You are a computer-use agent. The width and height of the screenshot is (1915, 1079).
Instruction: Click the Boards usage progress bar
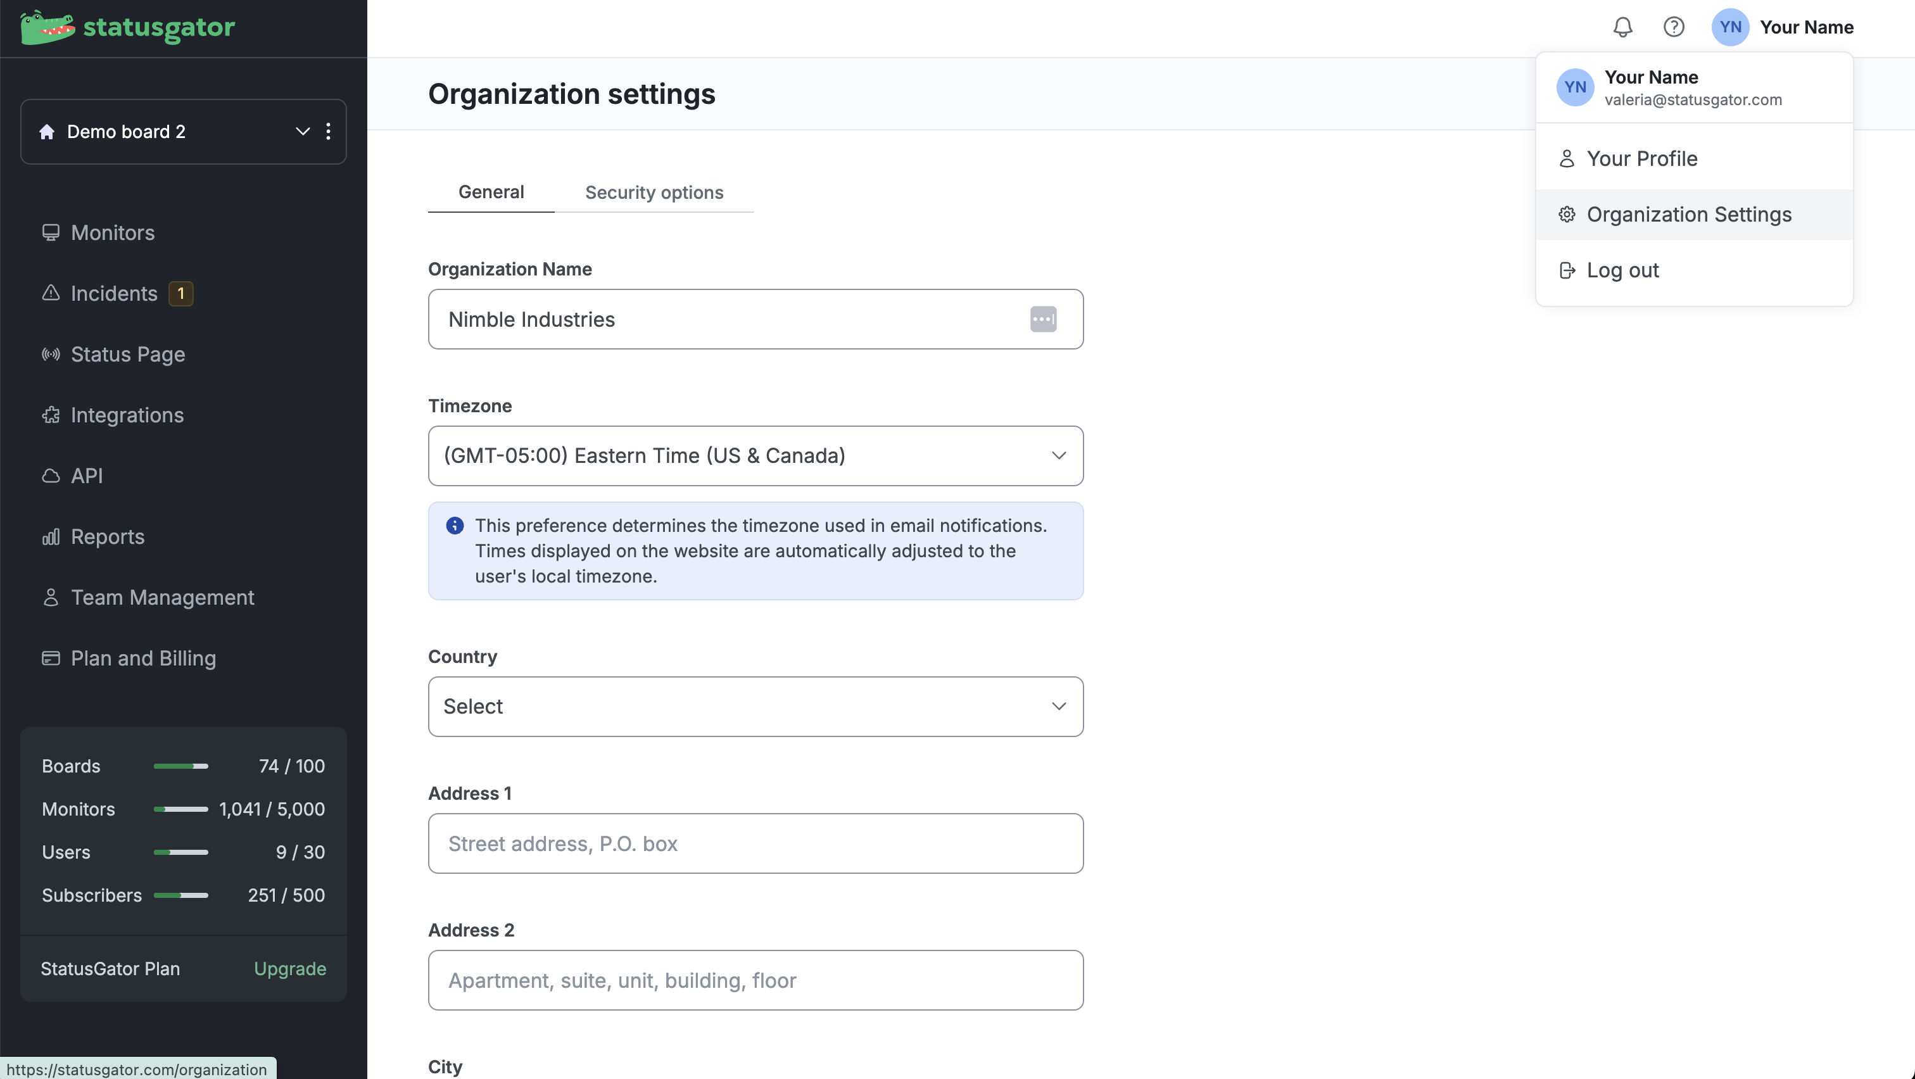[x=180, y=766]
